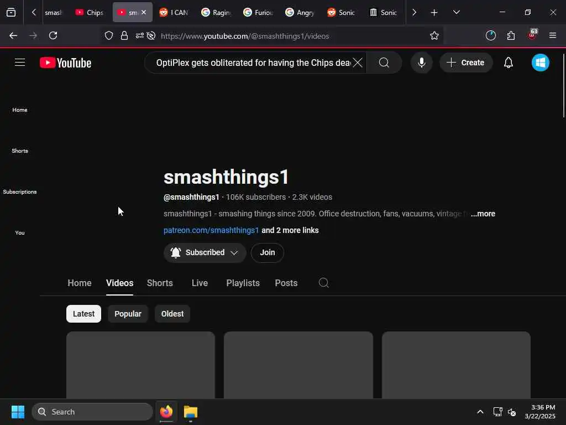Open the third video thumbnail placeholder
This screenshot has width=566, height=425.
pos(456,365)
